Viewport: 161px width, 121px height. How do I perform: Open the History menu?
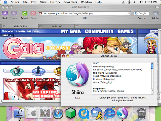(55, 2)
